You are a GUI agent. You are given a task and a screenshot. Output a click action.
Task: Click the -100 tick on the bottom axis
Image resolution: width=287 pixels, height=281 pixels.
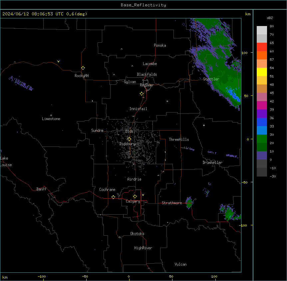point(42,276)
